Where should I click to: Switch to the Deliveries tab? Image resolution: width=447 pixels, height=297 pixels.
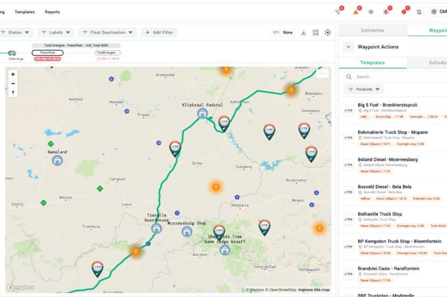pos(373,30)
